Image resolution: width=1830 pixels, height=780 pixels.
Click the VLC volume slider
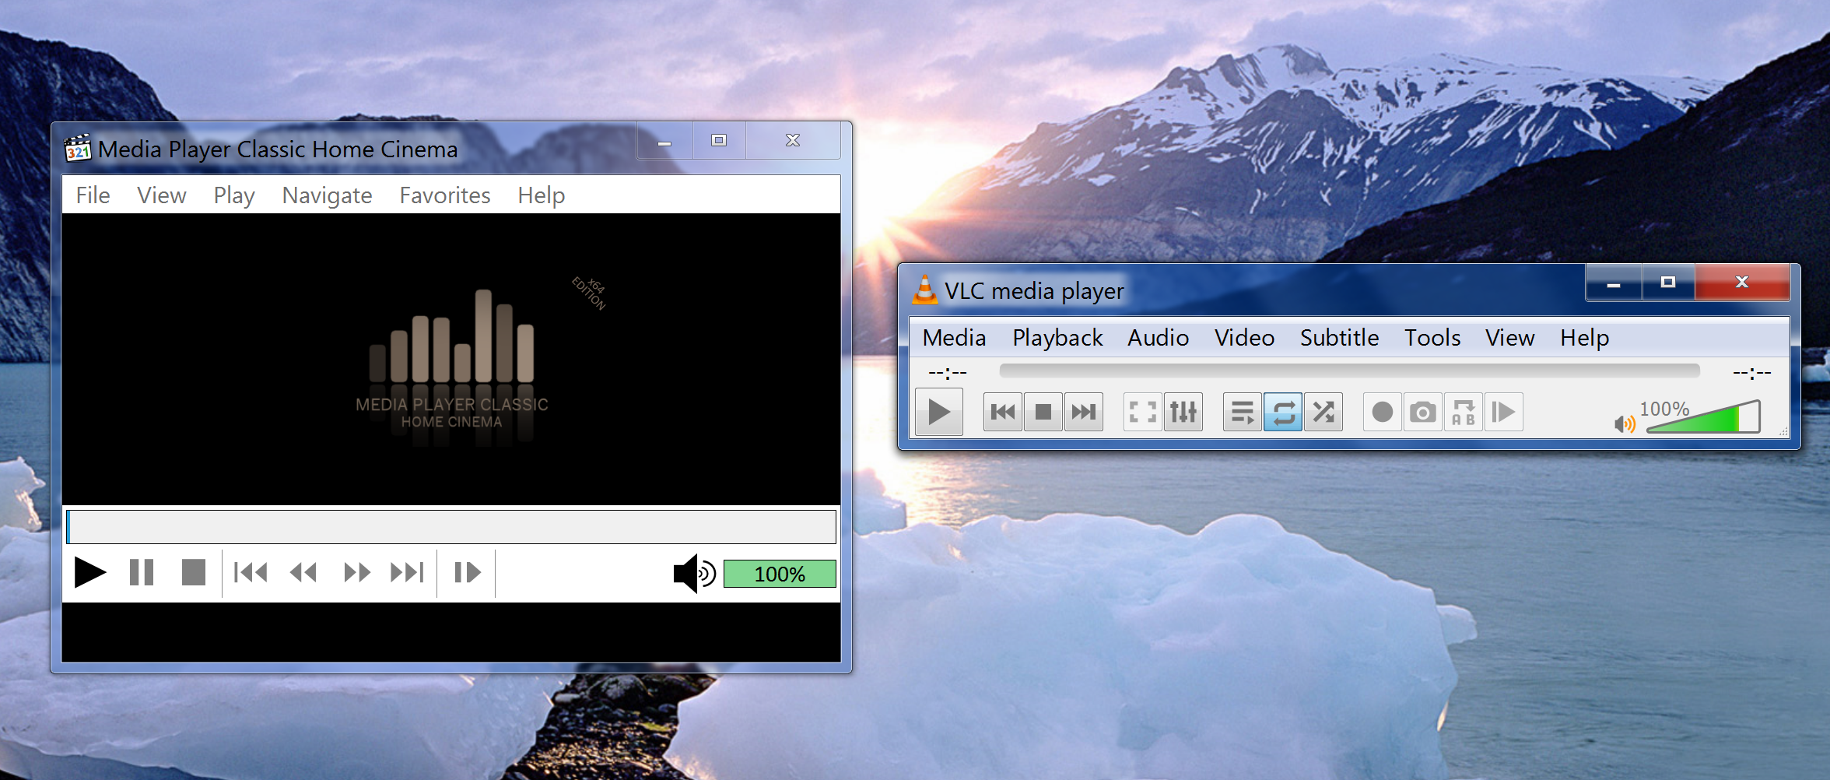[1703, 416]
